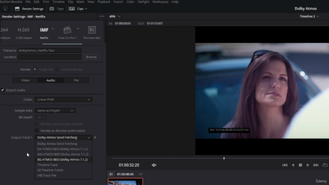The height and width of the screenshot is (185, 329).
Task: Open the Playback menu
Action: [104, 2]
